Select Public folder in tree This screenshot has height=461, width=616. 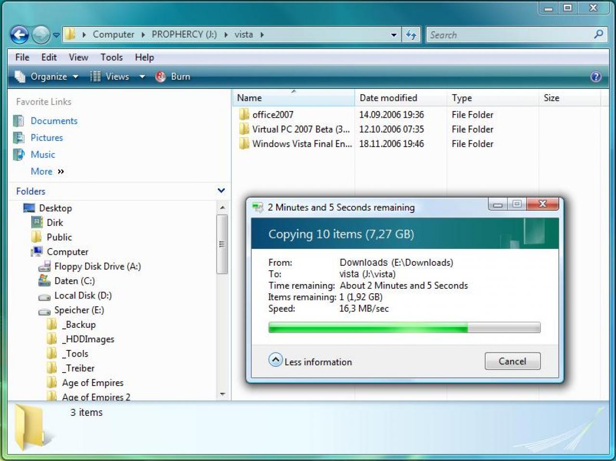59,237
